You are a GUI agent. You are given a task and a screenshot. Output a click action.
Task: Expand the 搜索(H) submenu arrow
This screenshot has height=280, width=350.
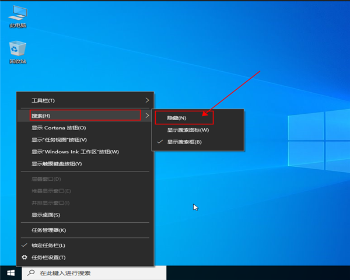pos(147,116)
